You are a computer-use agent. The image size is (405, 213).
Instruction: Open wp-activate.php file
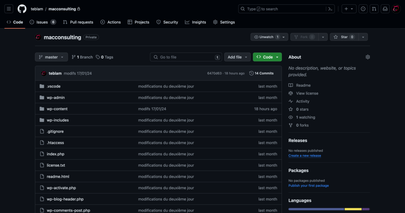[x=61, y=188]
